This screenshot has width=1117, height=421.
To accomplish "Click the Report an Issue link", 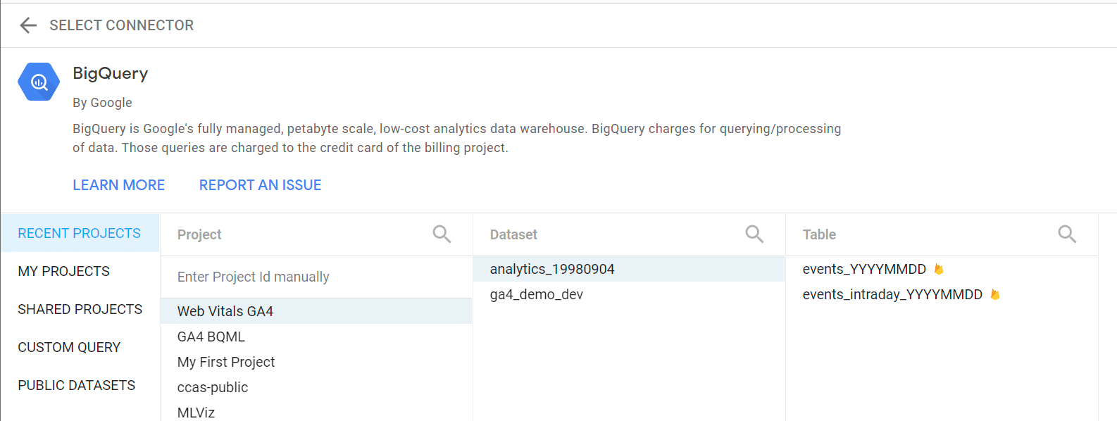I will pyautogui.click(x=260, y=185).
